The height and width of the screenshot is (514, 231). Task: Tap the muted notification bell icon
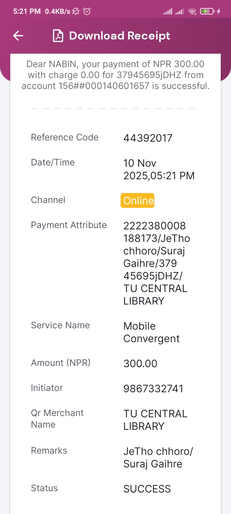[76, 12]
